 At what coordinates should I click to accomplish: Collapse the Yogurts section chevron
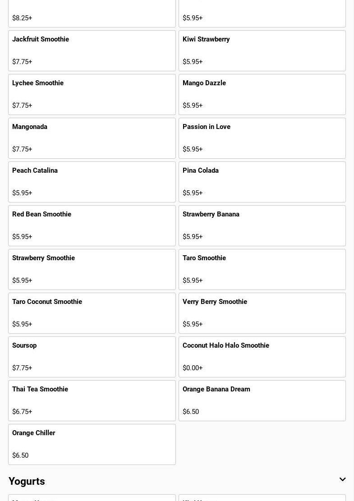(342, 479)
